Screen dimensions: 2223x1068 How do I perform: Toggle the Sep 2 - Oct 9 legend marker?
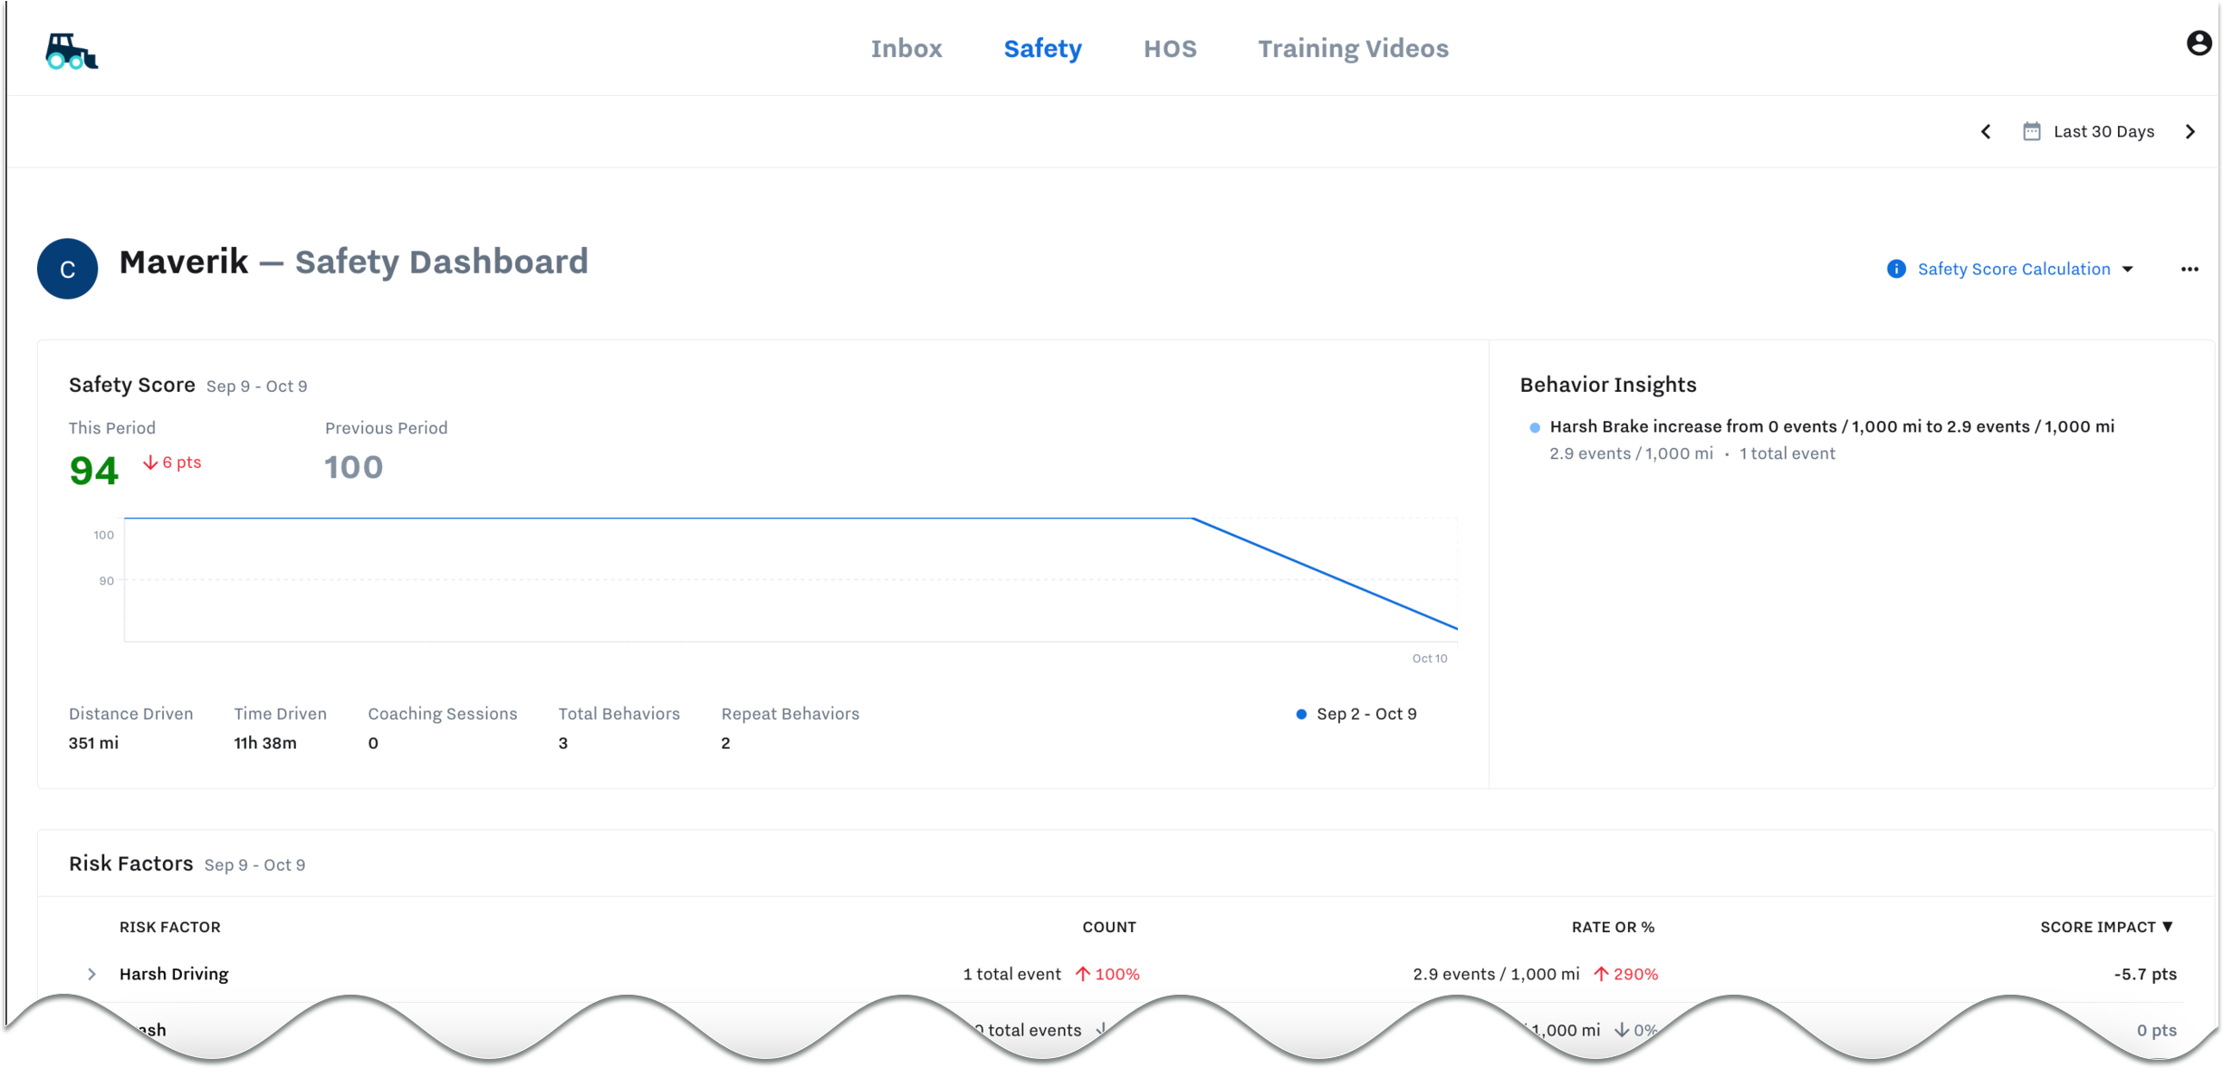pyautogui.click(x=1301, y=714)
